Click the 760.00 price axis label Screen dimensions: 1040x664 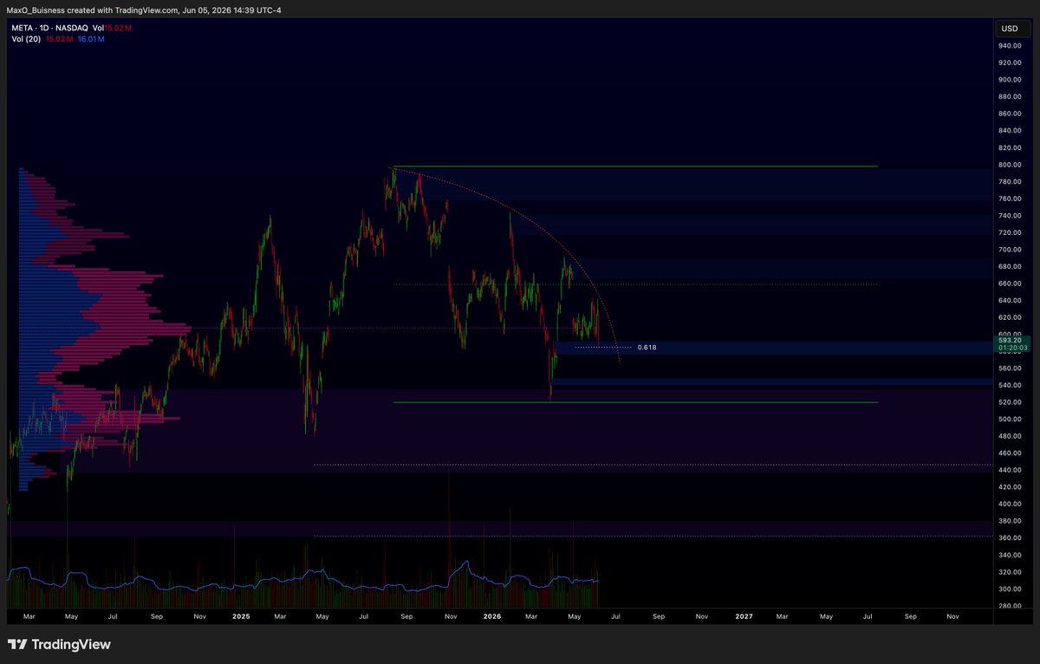(1010, 199)
